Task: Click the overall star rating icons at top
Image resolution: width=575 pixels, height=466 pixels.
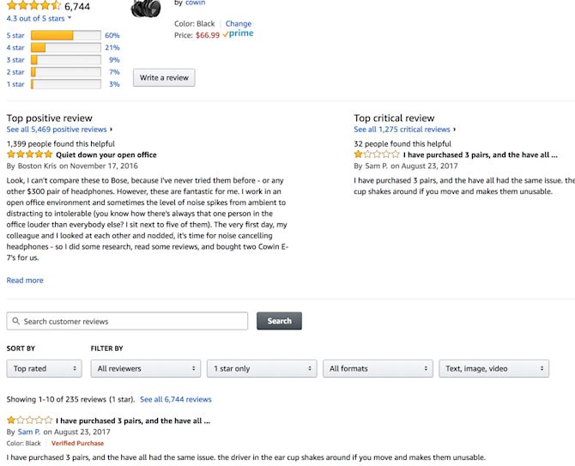Action: tap(33, 5)
